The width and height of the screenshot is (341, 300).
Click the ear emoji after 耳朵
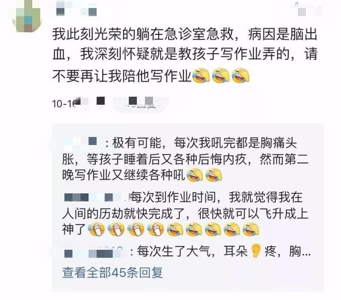(x=256, y=252)
